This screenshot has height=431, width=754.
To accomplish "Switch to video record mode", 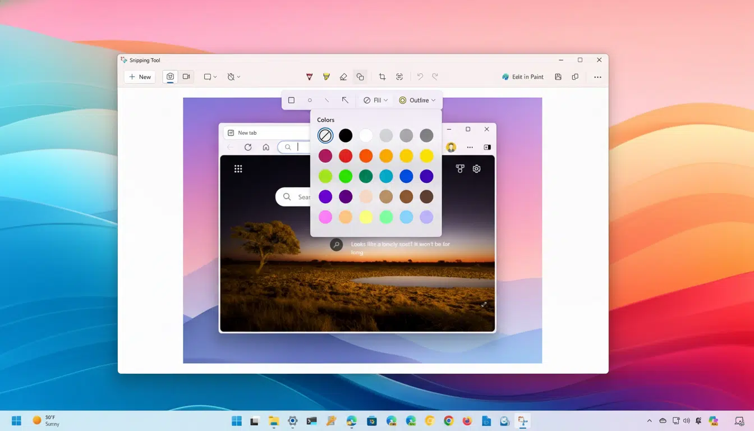I will click(x=186, y=77).
